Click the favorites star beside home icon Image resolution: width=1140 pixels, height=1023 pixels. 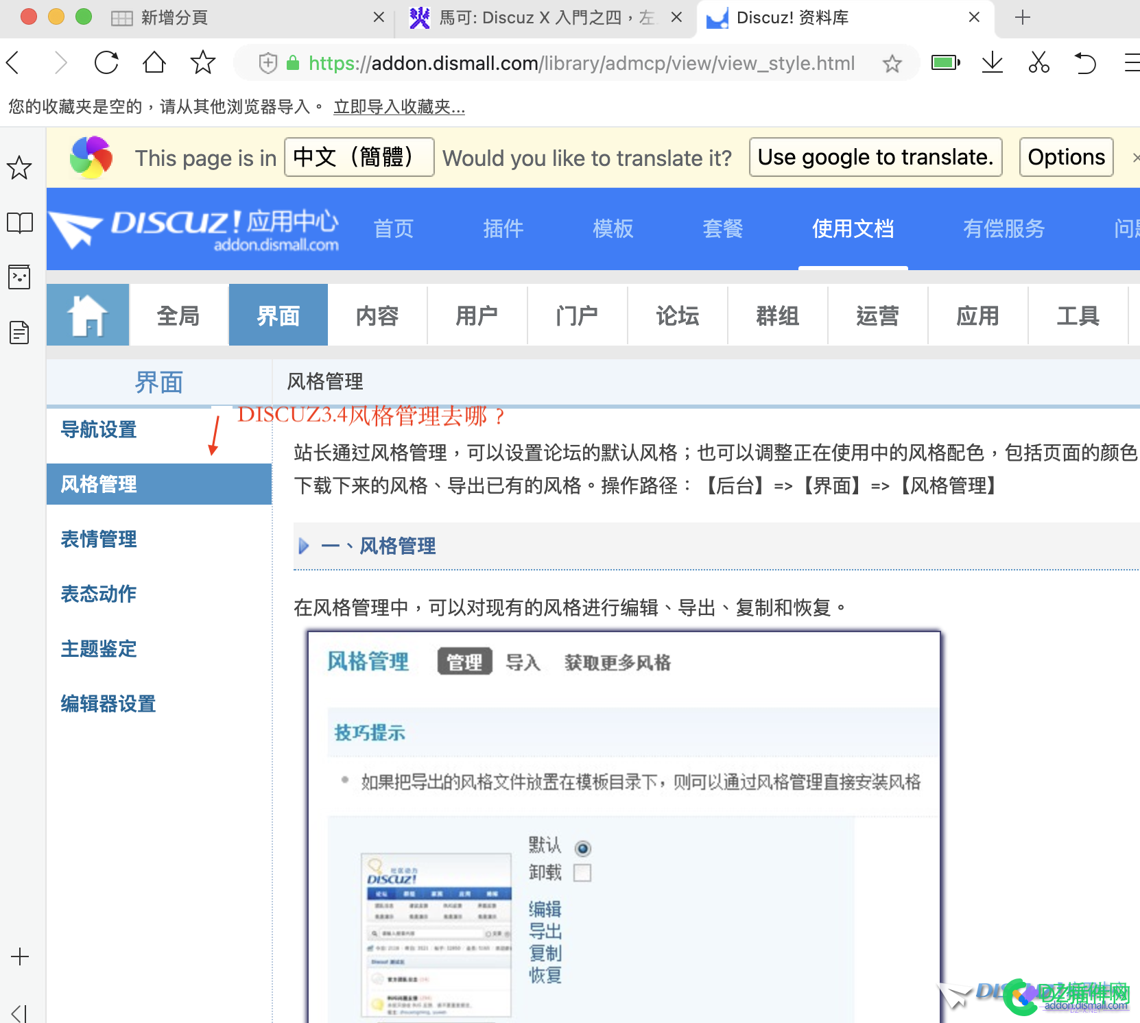(x=202, y=63)
